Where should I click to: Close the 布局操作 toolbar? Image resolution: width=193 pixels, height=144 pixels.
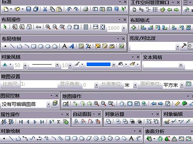[125, 20]
